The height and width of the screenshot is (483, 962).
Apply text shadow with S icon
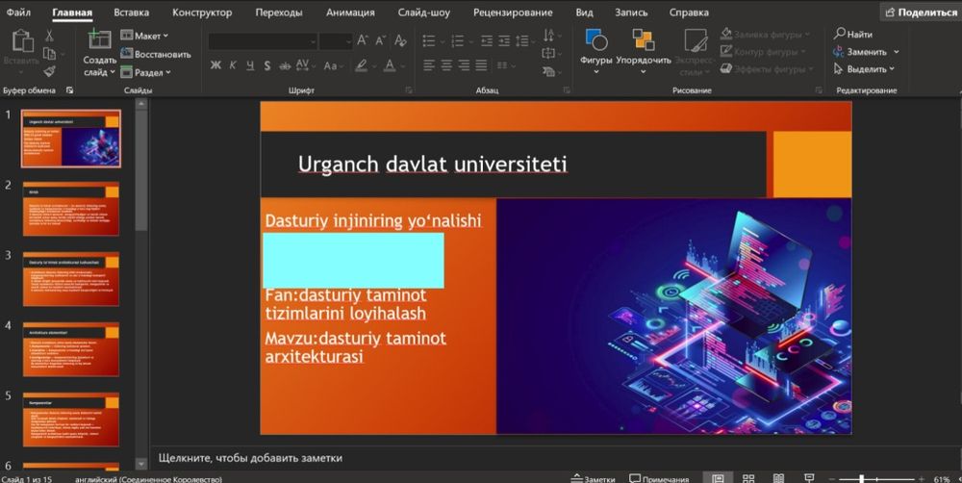[x=267, y=65]
